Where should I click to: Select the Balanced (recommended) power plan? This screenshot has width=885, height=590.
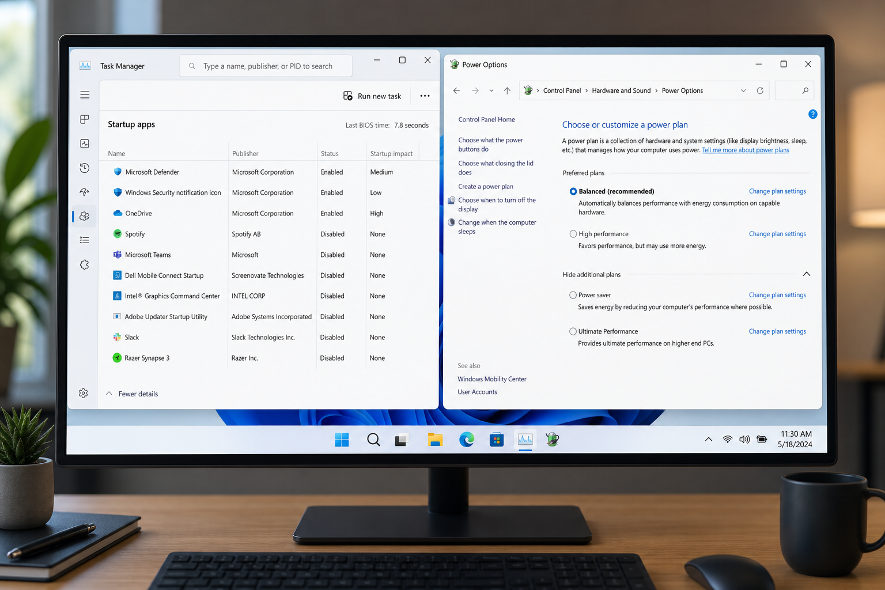coord(573,191)
